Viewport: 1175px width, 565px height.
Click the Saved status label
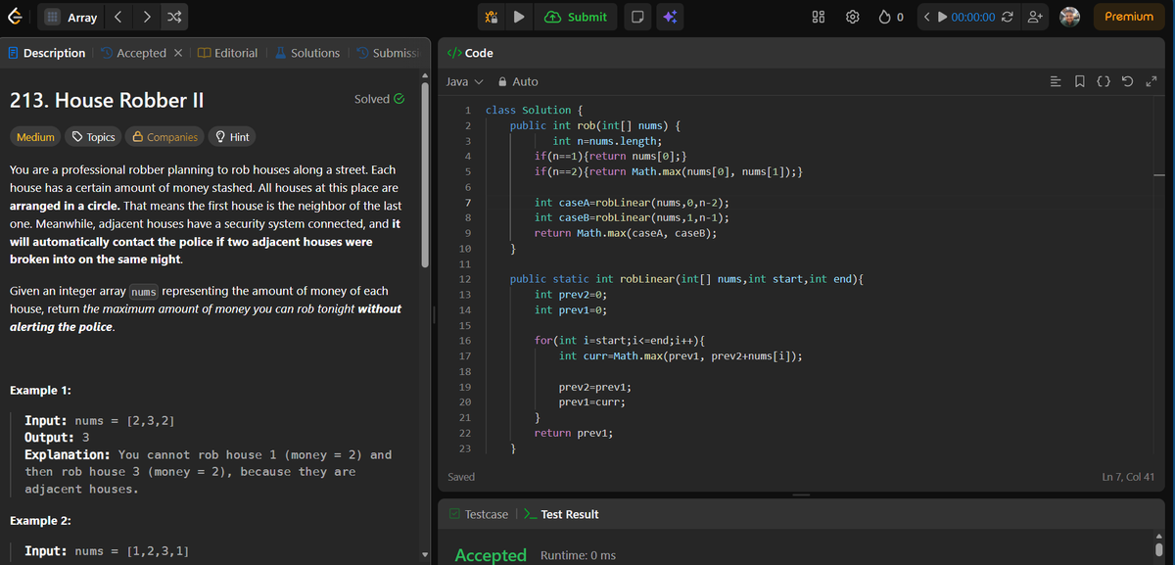tap(461, 477)
